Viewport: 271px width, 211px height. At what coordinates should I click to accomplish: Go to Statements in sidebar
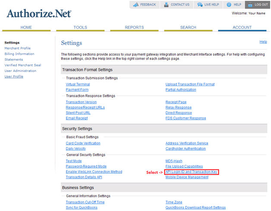[x=14, y=59]
